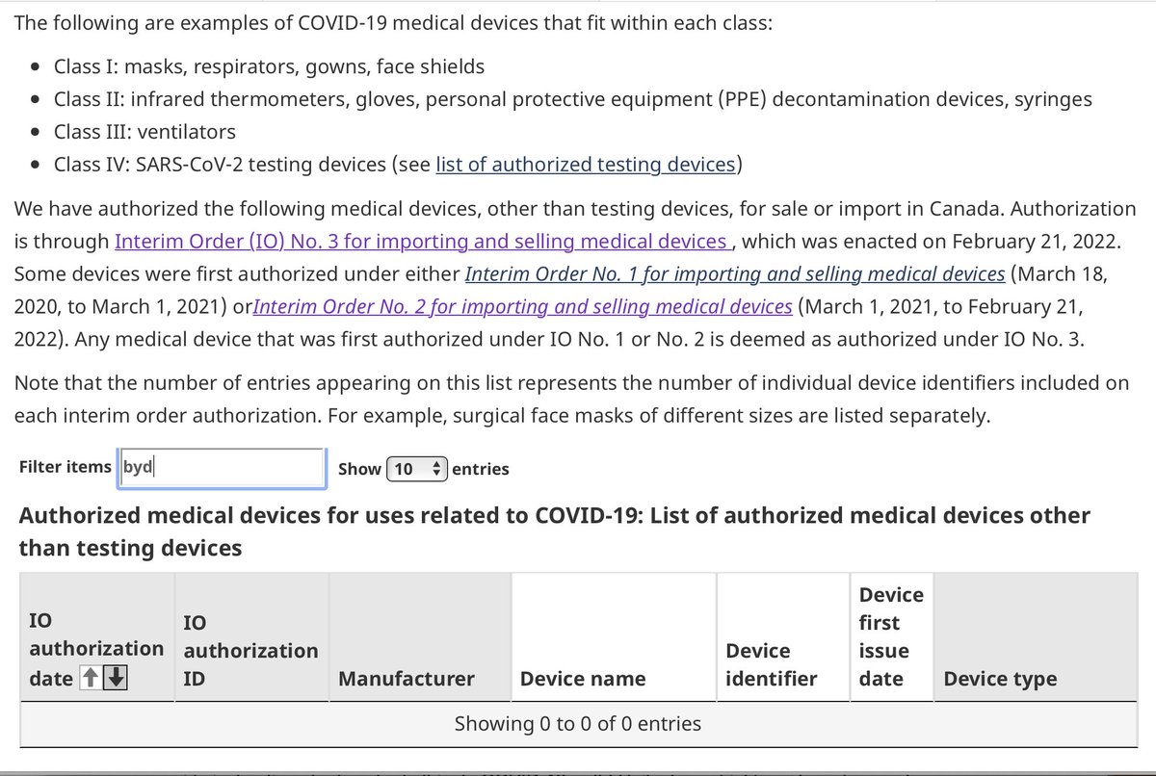Open Interim Order No. 2 link

point(523,307)
